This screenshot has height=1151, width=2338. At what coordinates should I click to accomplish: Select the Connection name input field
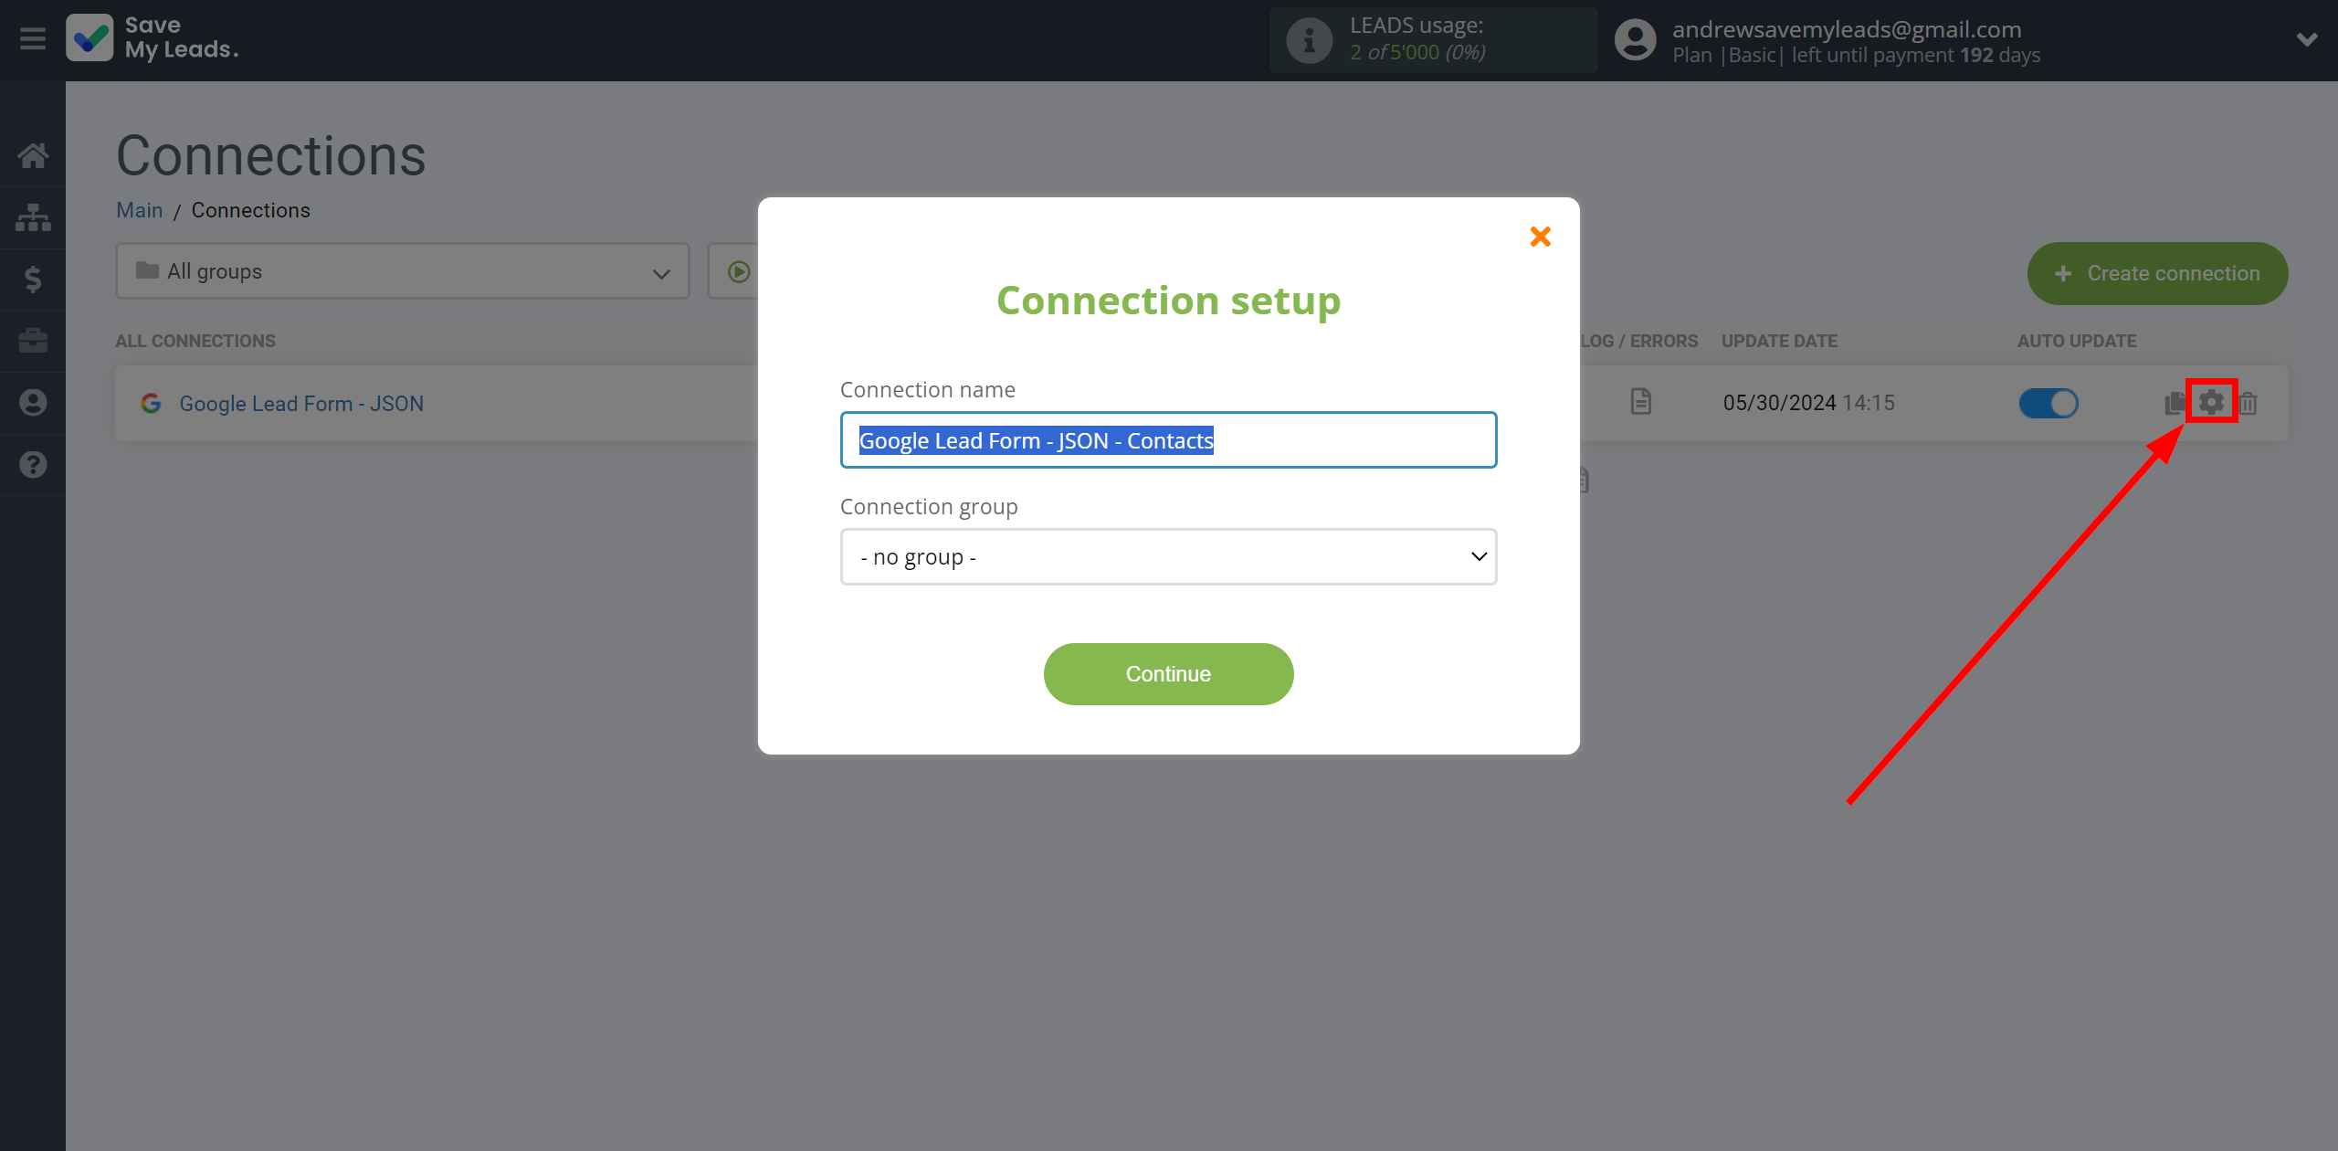pos(1169,439)
